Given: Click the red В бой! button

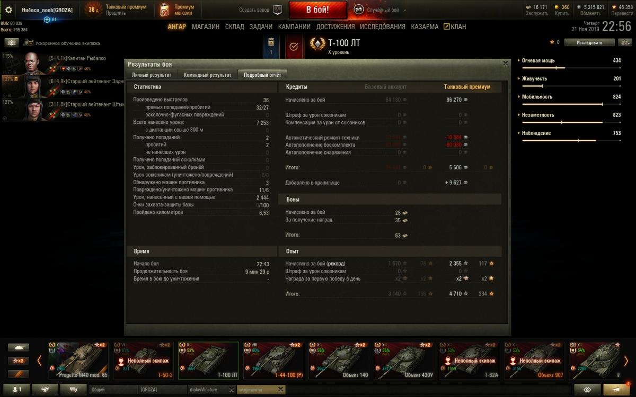Looking at the screenshot, I should point(318,10).
